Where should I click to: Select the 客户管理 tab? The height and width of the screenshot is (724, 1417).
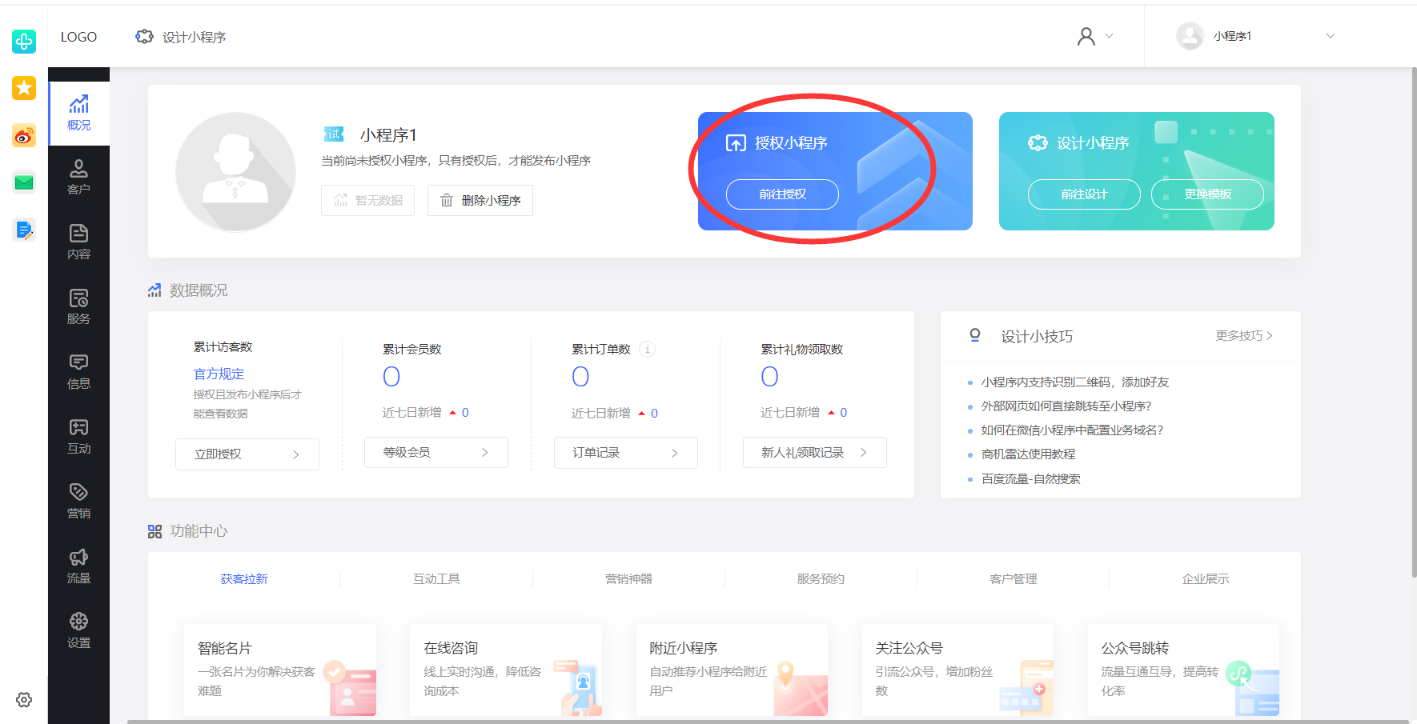point(1014,578)
